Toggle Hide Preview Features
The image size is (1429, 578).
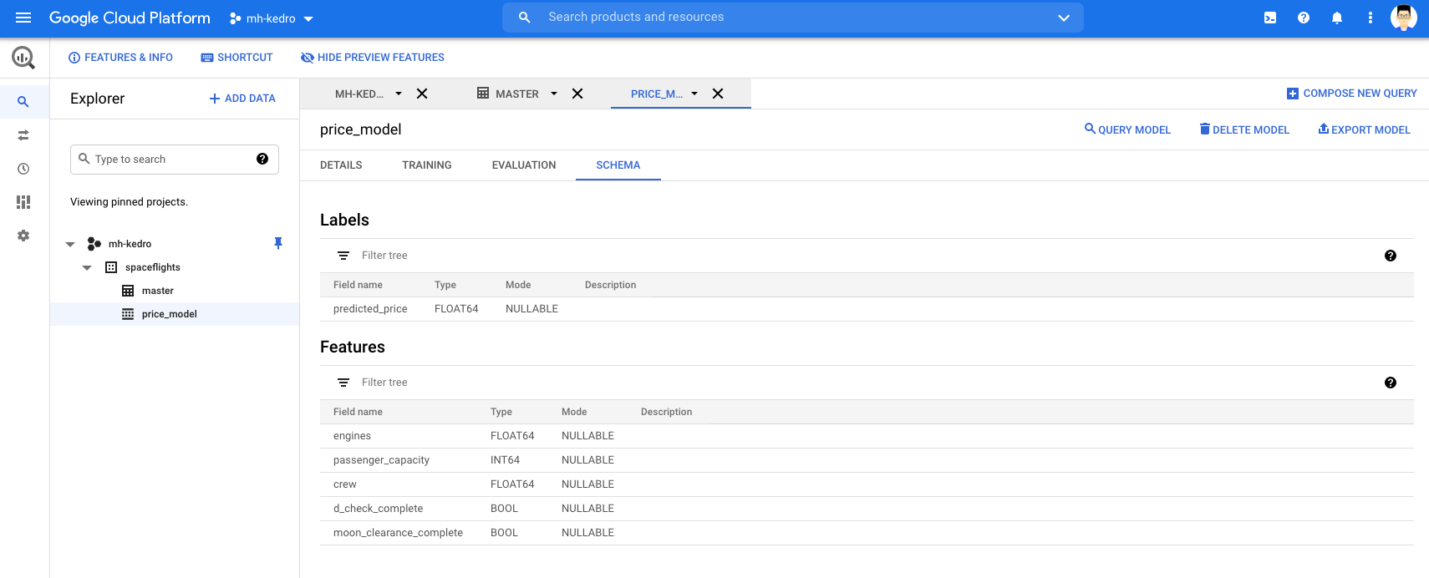click(373, 58)
